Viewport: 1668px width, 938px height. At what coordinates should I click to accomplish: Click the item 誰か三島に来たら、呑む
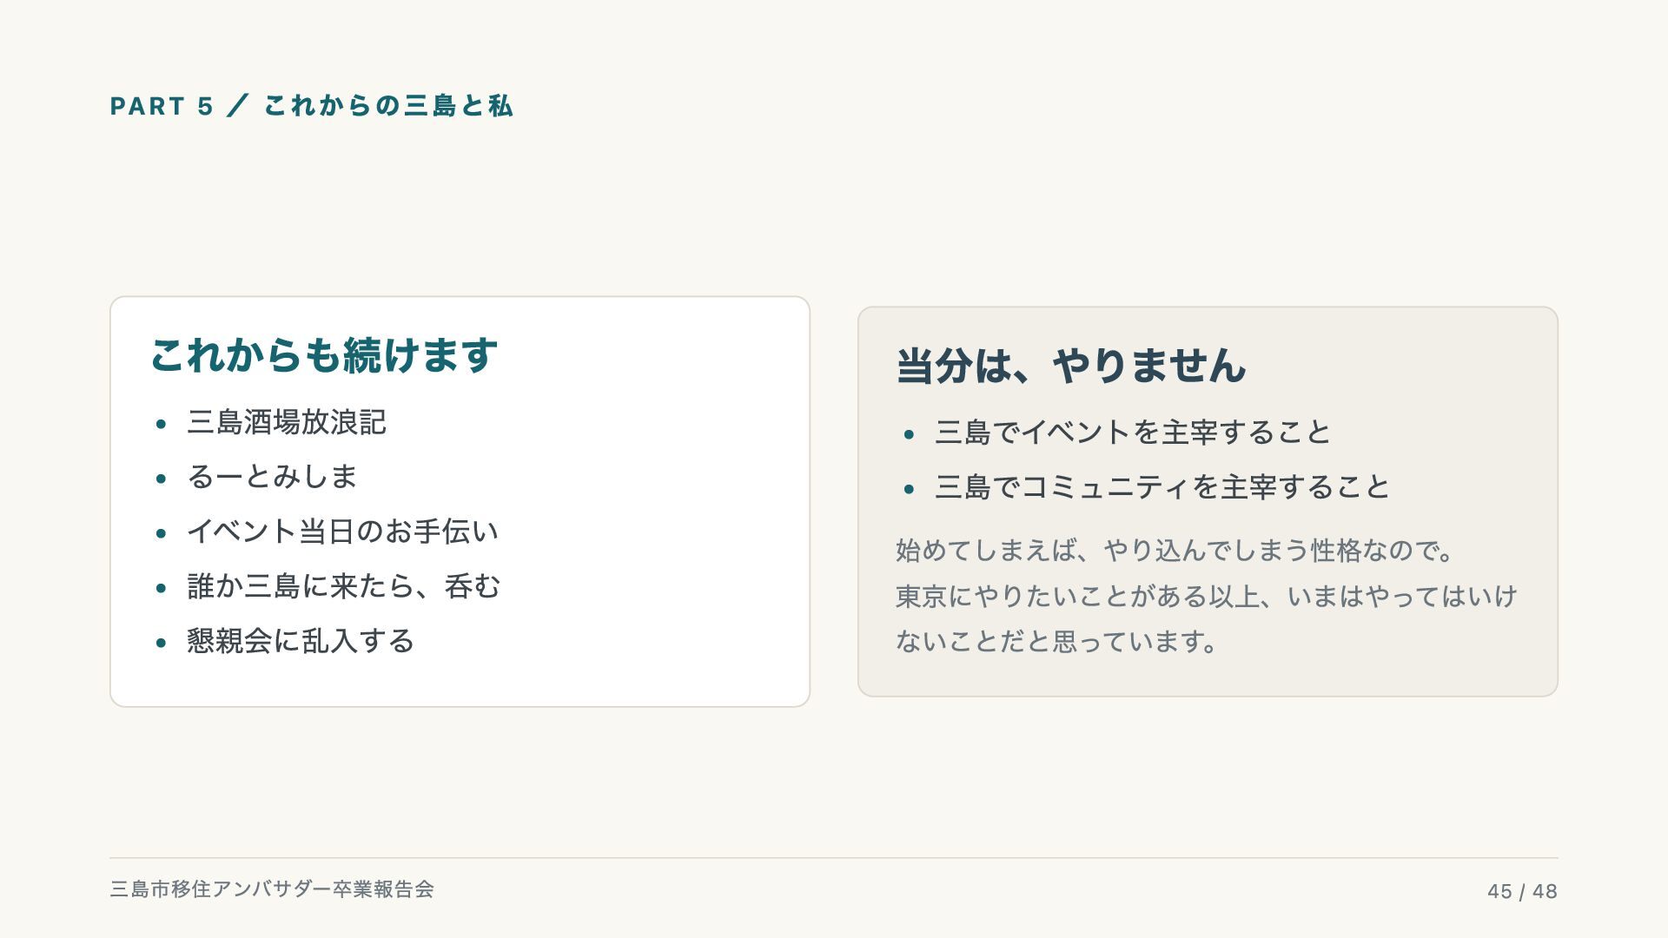[344, 586]
